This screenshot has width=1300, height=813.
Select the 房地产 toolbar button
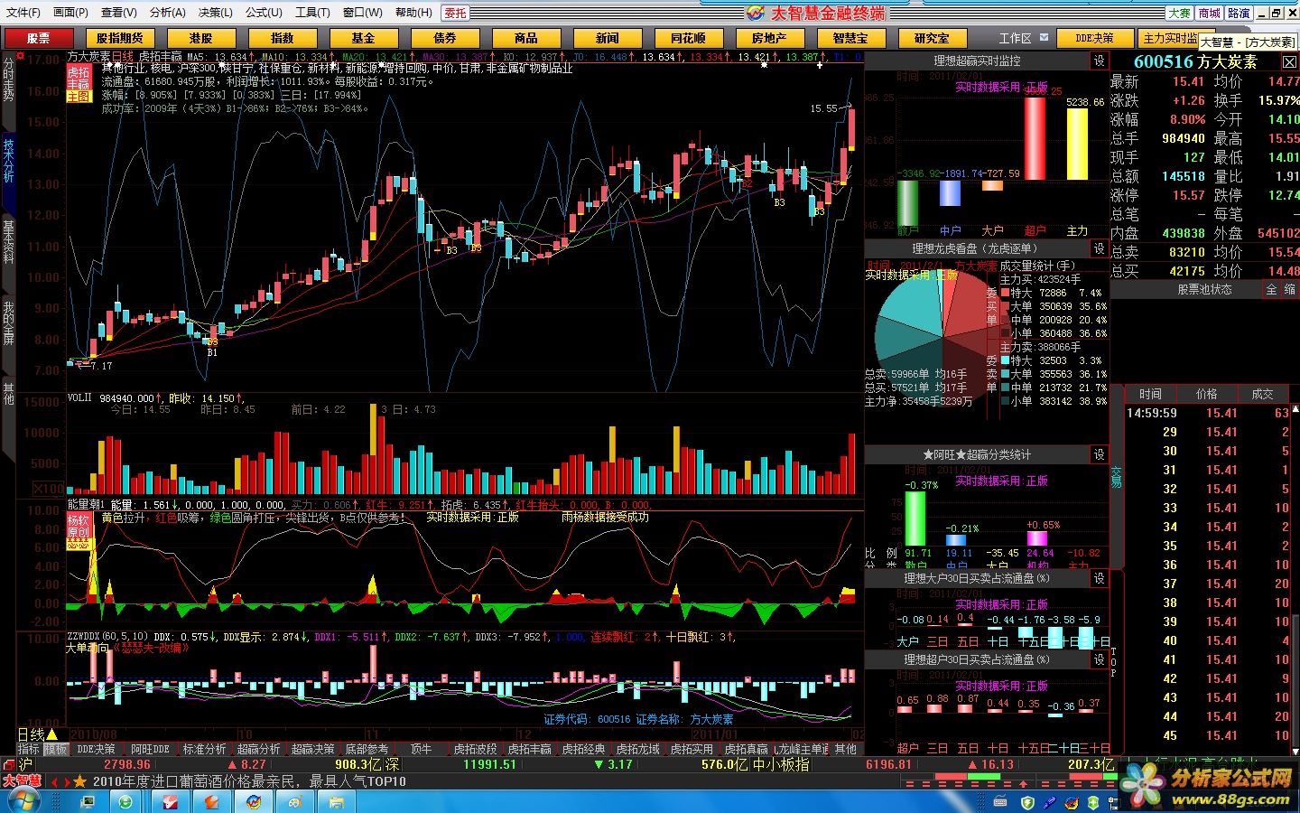click(x=770, y=38)
